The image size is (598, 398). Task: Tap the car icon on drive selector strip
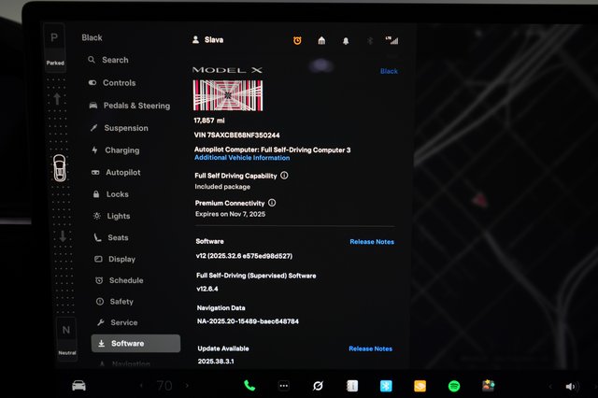60,168
